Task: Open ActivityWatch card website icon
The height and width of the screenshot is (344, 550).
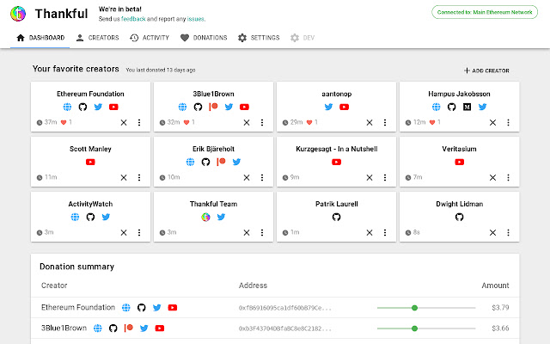Action: tap(75, 217)
